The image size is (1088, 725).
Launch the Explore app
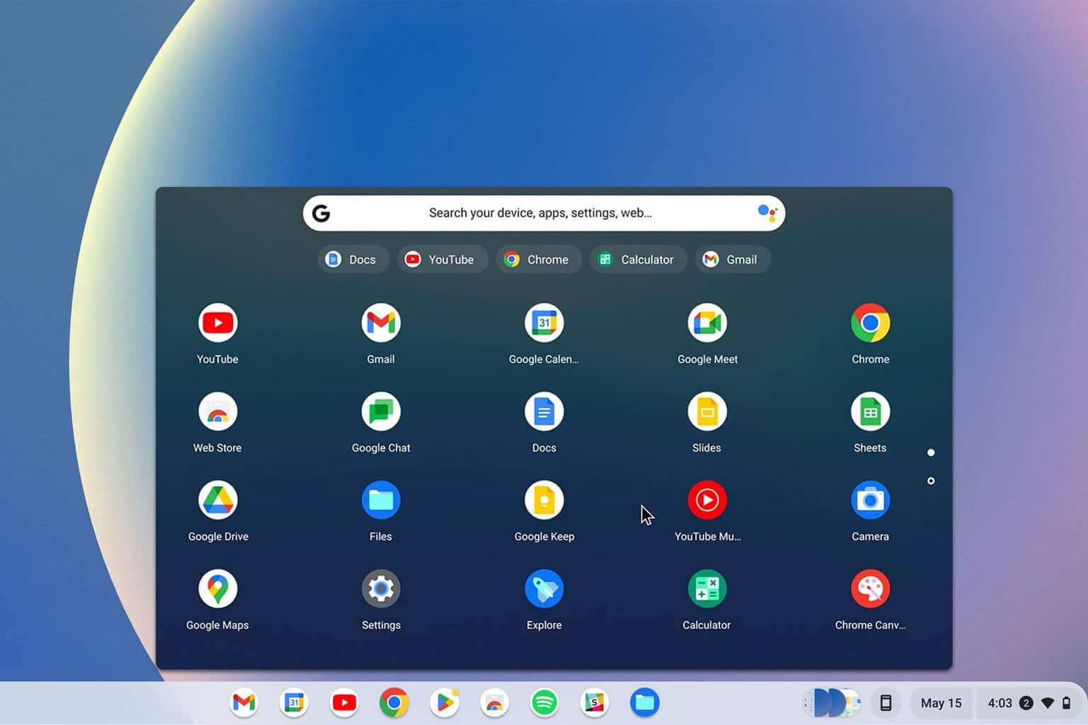544,588
